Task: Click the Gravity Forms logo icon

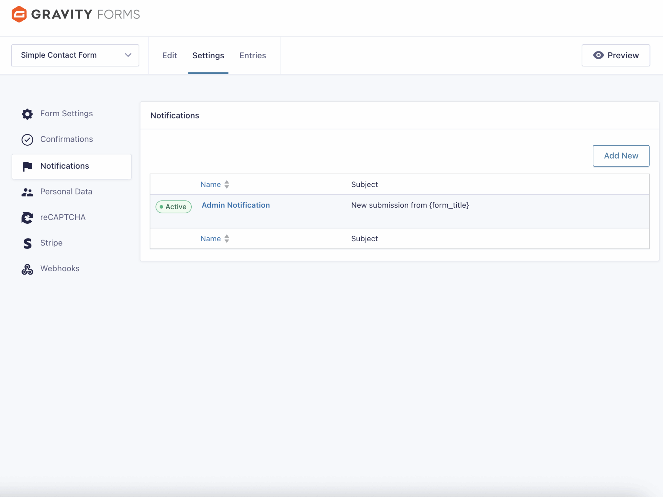Action: (x=18, y=14)
